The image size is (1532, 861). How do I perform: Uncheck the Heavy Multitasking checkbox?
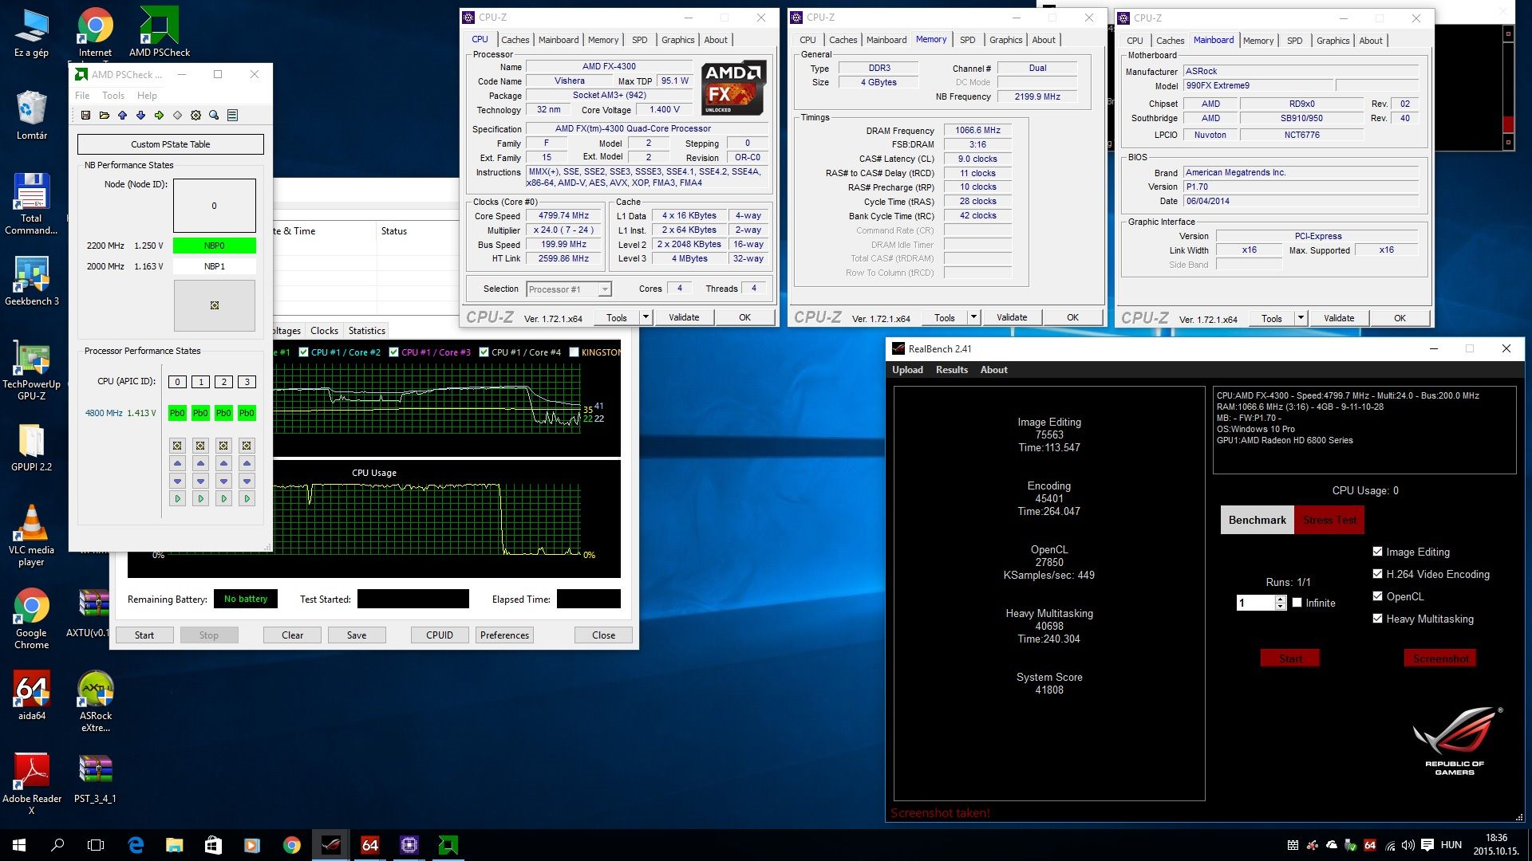pyautogui.click(x=1377, y=619)
